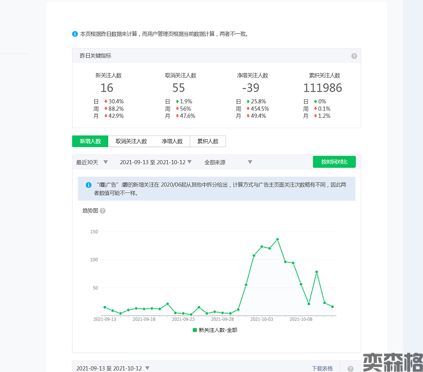This screenshot has width=423, height=372.
Task: Click the 下载表格 link
Action: [322, 368]
